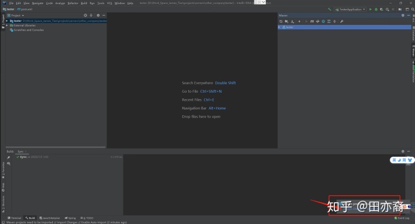The width and height of the screenshot is (415, 224).
Task: Run with coverage icon in main toolbar
Action: 382,9
